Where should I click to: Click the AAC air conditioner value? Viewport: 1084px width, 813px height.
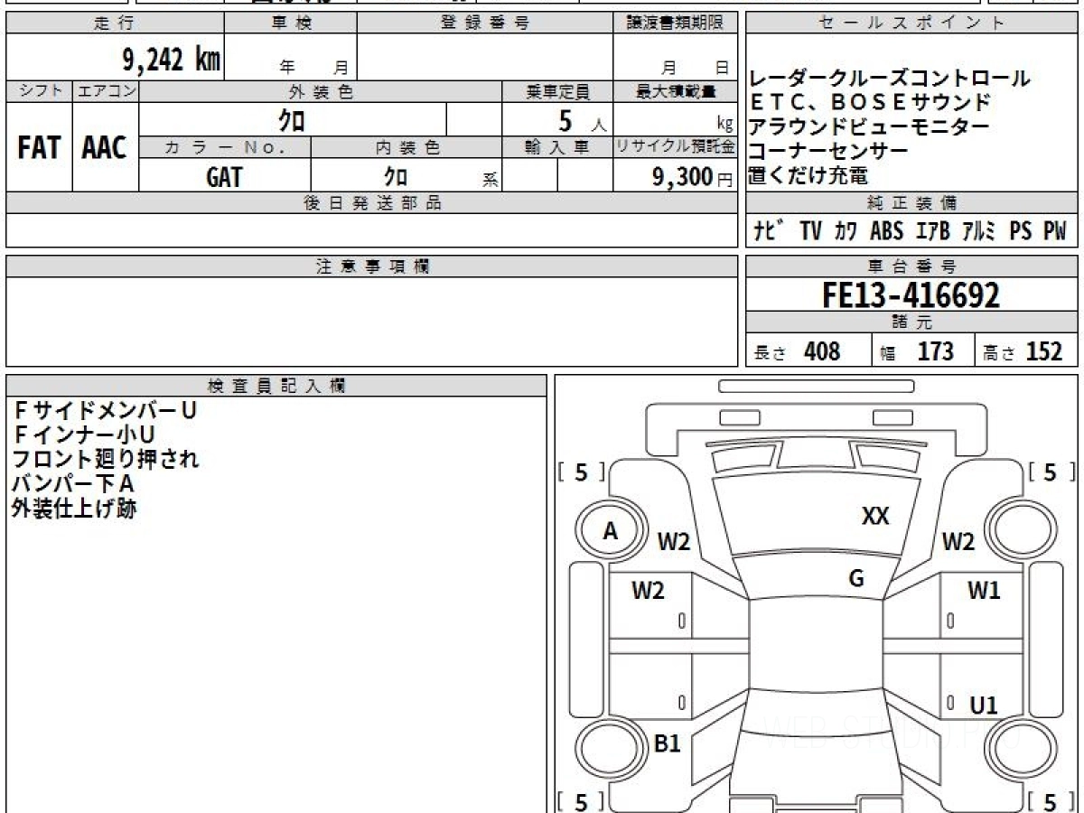105,148
